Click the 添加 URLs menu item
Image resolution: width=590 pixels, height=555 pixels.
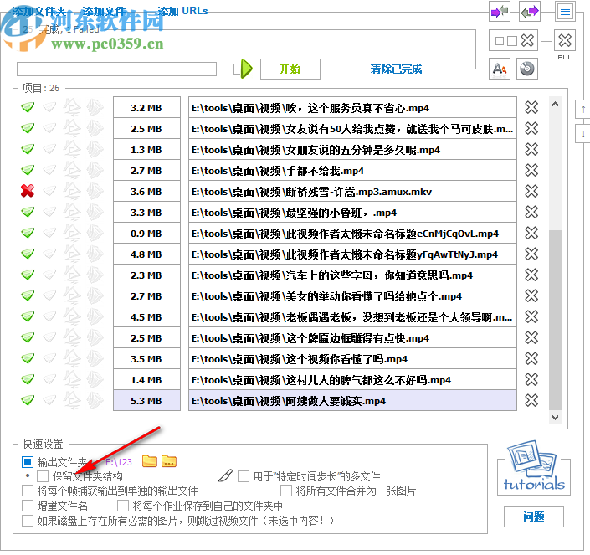point(183,11)
